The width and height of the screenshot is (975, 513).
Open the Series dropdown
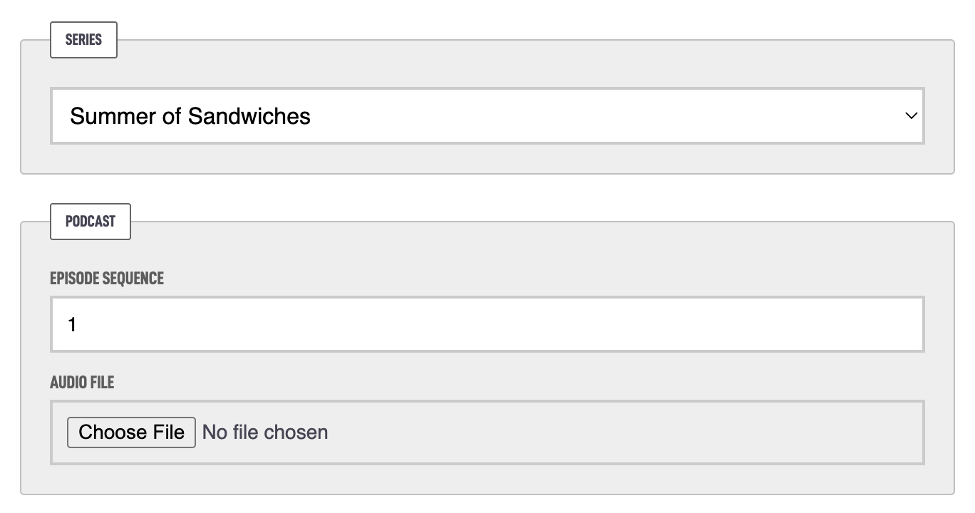(x=487, y=115)
